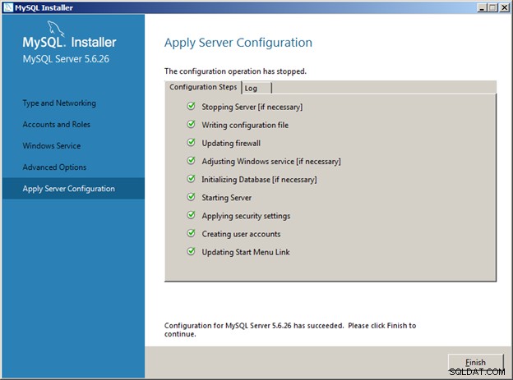Click the checkmark next to Creating user accounts
The image size is (513, 380).
[191, 233]
